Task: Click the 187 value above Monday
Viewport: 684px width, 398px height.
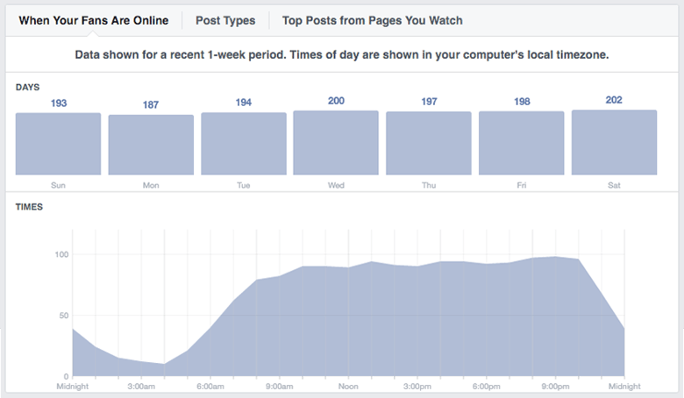Action: tap(151, 104)
